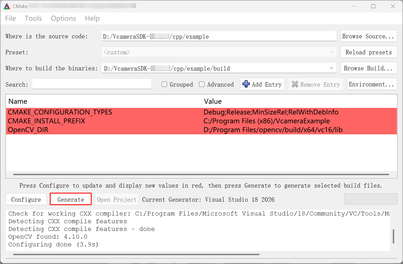The width and height of the screenshot is (403, 264).
Task: Click the CMake logo icon in title bar
Action: (x=7, y=6)
